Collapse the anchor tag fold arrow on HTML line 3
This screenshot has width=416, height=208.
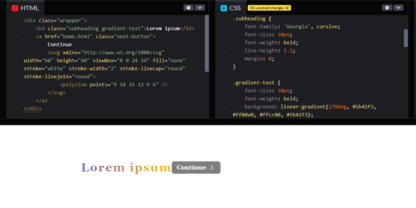21,36
